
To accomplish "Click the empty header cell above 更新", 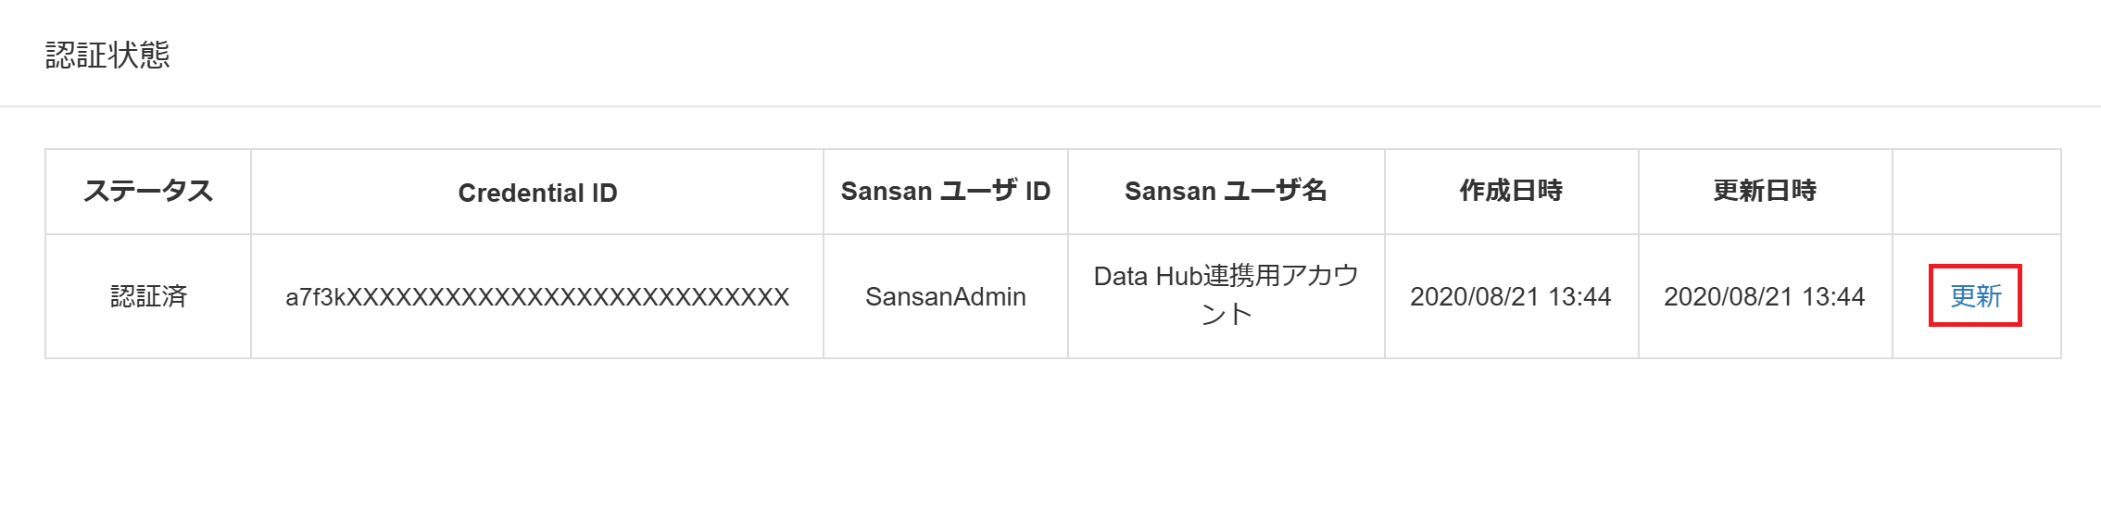I will coord(1977,192).
